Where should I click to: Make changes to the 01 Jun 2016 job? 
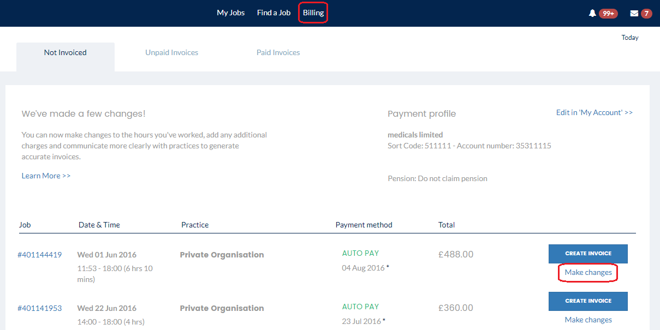[588, 272]
